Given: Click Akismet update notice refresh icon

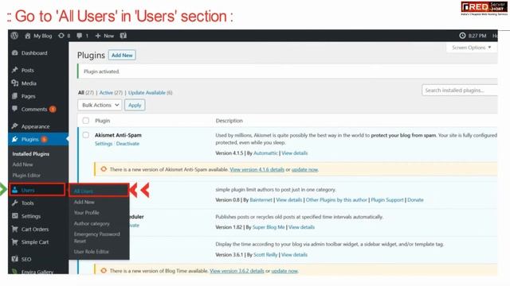Looking at the screenshot, I should [104, 169].
